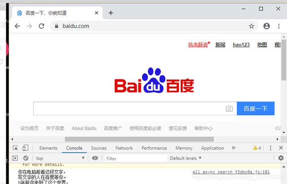Open the Default levels dropdown
The width and height of the screenshot is (287, 184).
tap(186, 158)
